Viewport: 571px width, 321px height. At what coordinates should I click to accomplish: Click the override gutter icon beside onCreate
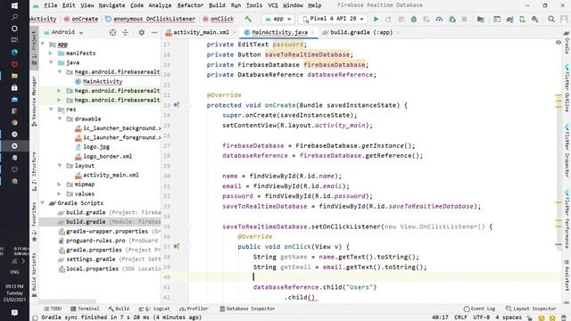click(177, 105)
